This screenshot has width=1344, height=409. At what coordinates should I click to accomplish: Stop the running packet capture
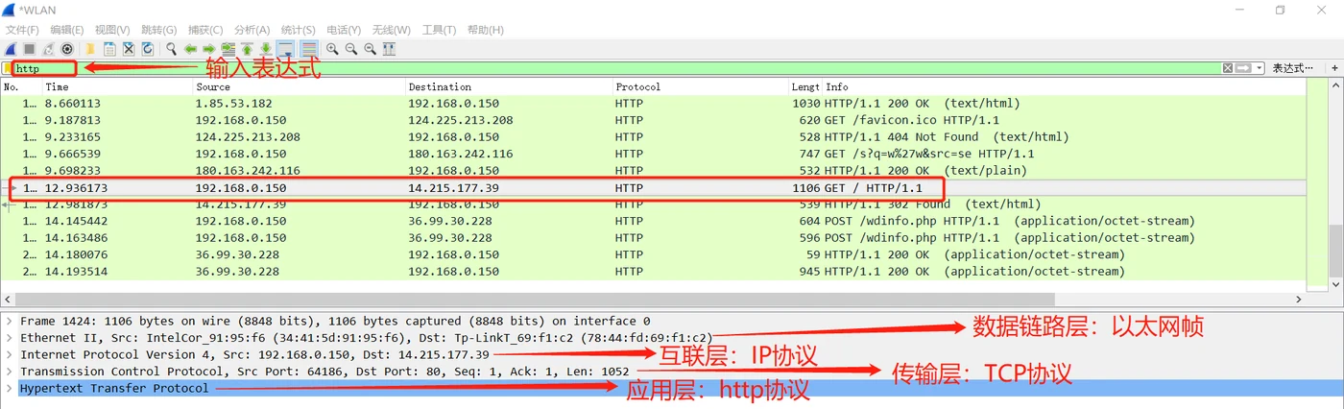[x=29, y=49]
